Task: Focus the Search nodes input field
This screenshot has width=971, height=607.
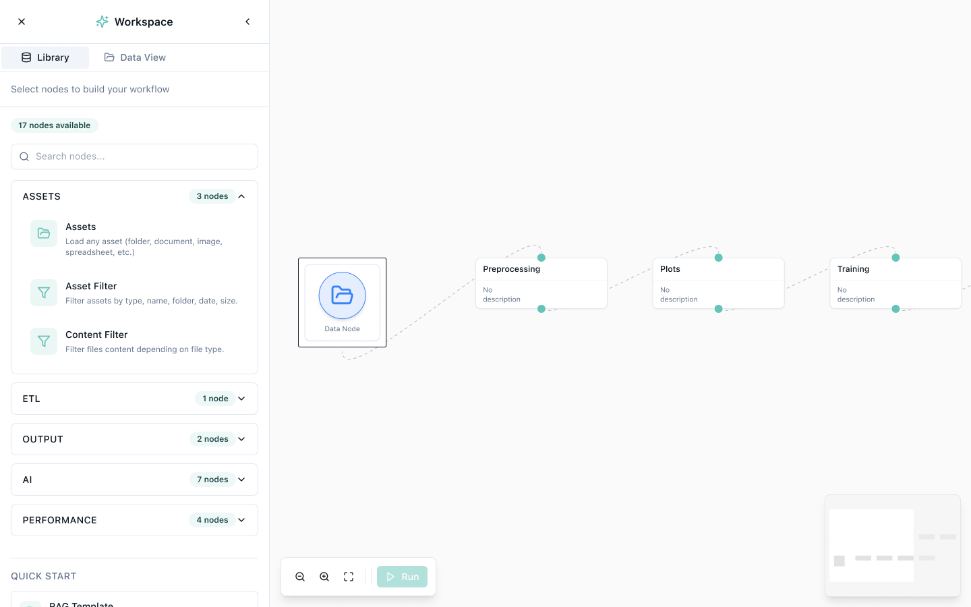Action: pyautogui.click(x=134, y=156)
